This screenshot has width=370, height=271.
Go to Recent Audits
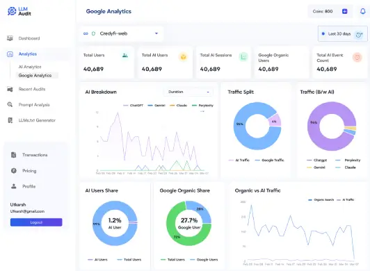pos(32,89)
